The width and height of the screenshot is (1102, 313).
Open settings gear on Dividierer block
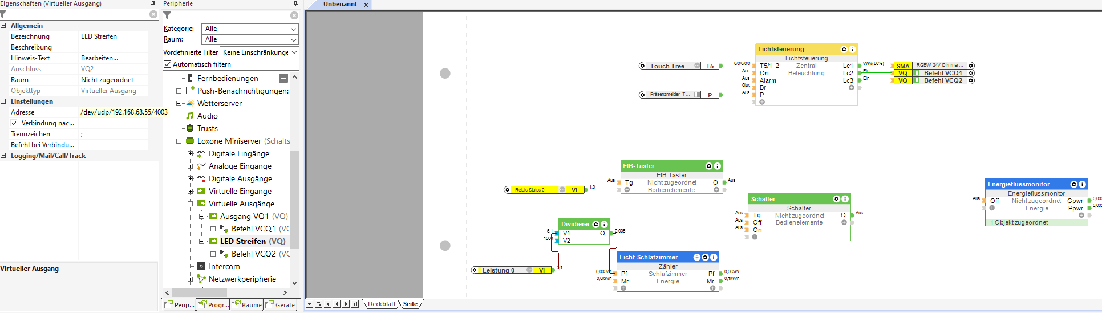pos(596,225)
